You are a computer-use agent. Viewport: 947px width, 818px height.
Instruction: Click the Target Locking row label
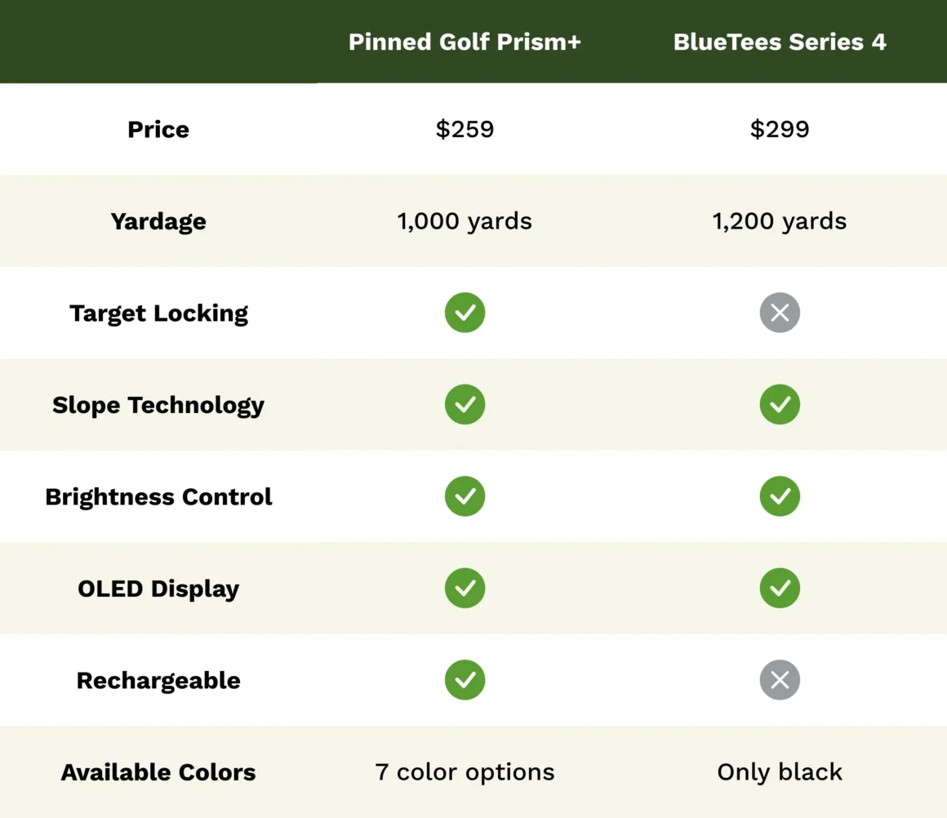point(158,313)
